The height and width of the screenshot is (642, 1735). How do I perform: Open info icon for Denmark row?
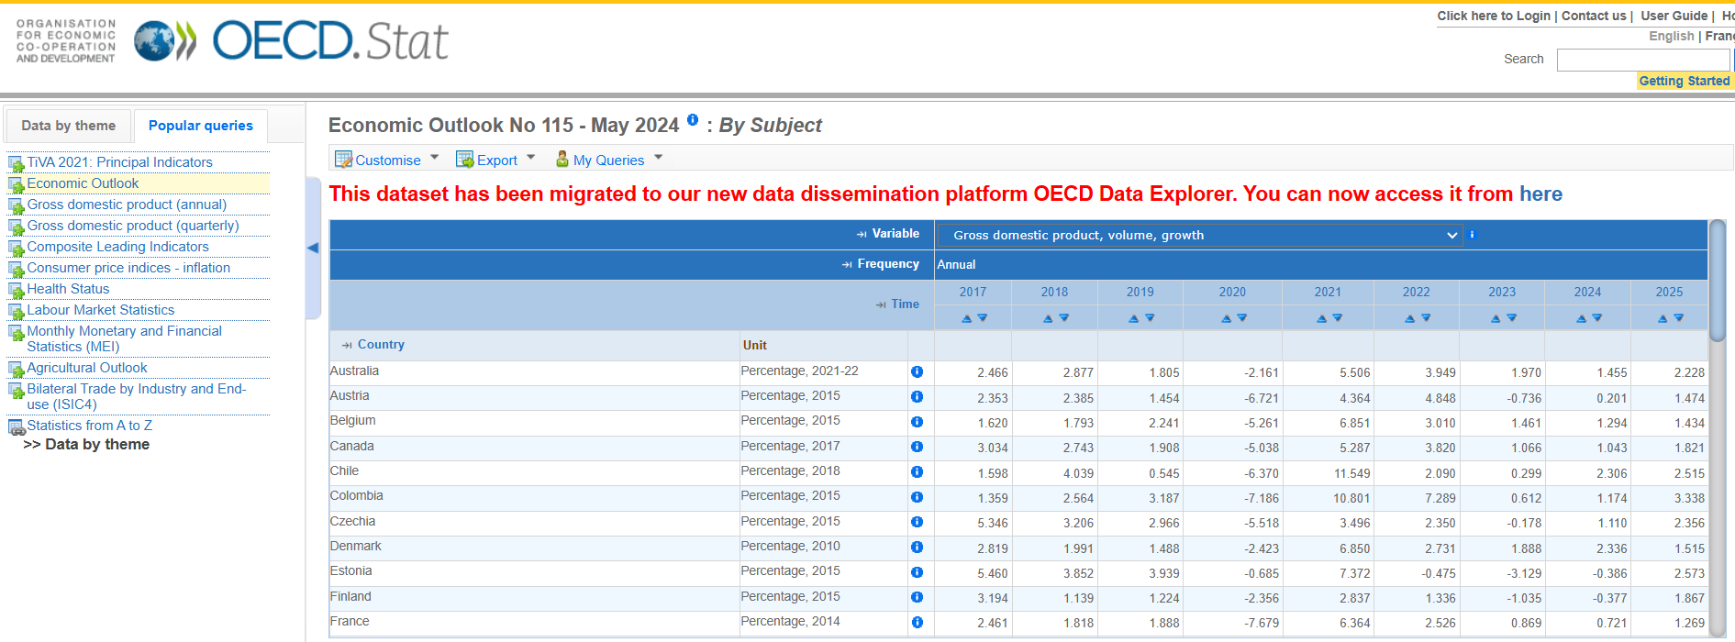[917, 548]
